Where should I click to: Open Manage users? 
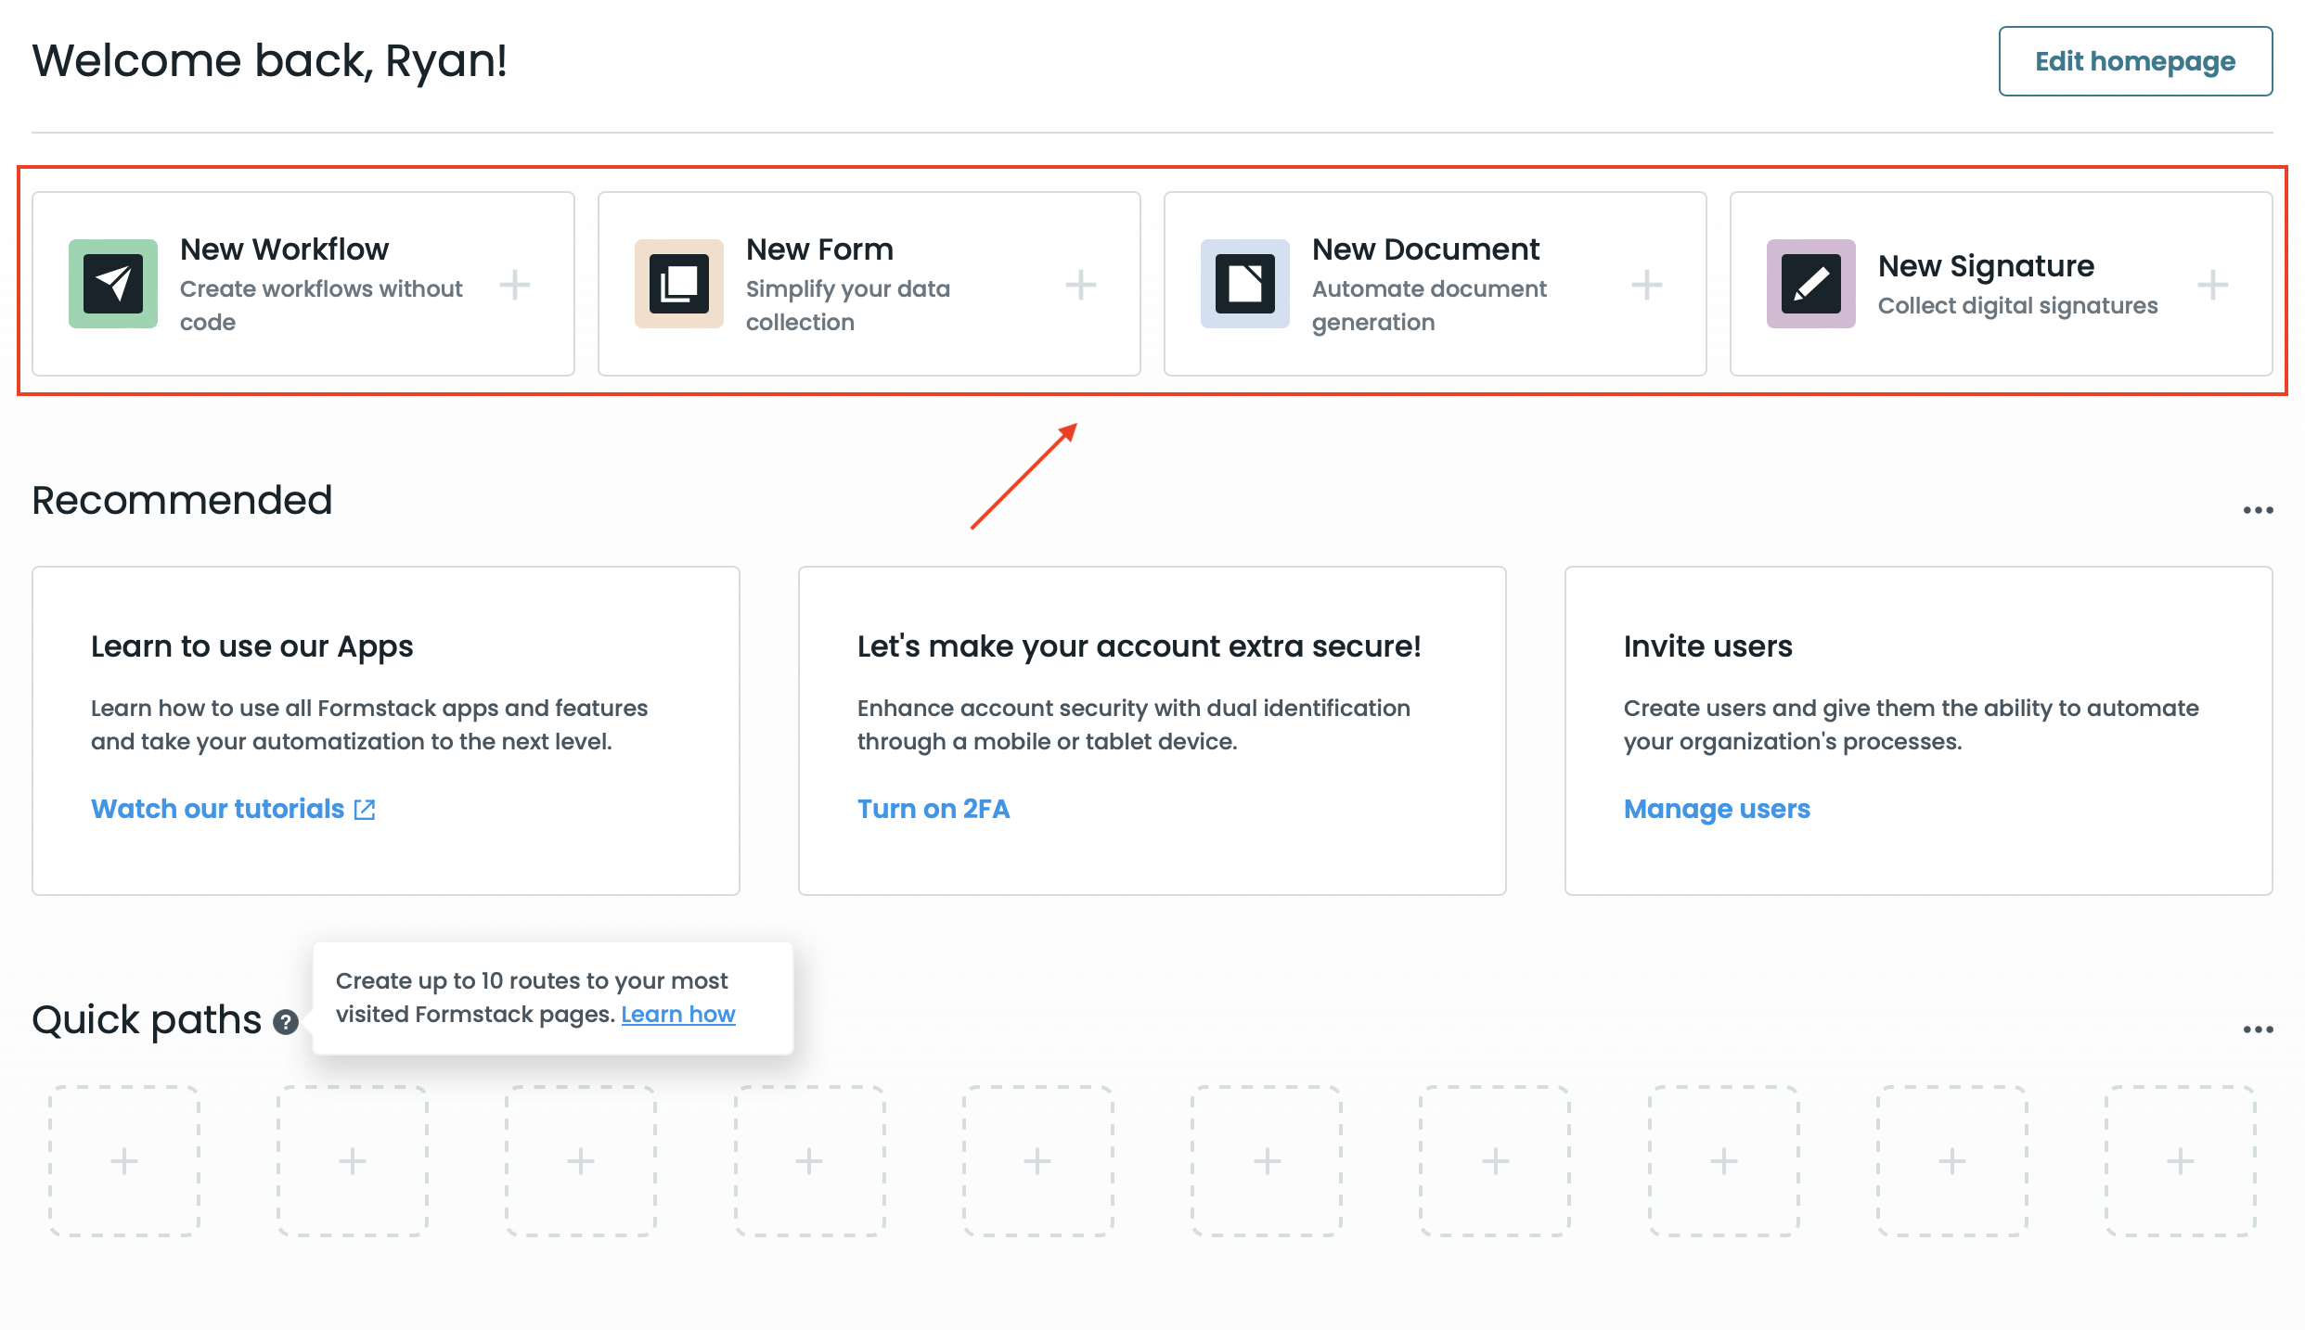point(1716,808)
